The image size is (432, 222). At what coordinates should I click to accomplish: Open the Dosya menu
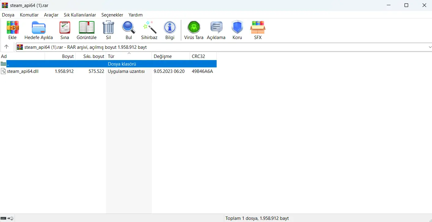click(x=8, y=15)
